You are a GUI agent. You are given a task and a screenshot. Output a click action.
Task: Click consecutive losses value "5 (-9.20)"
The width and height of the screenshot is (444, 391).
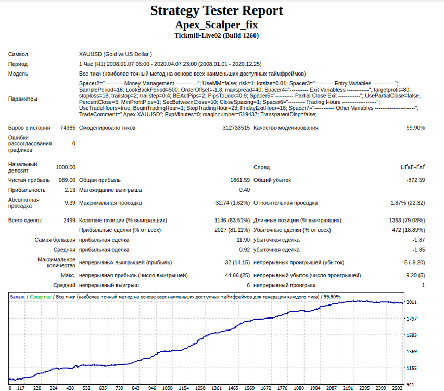click(414, 263)
